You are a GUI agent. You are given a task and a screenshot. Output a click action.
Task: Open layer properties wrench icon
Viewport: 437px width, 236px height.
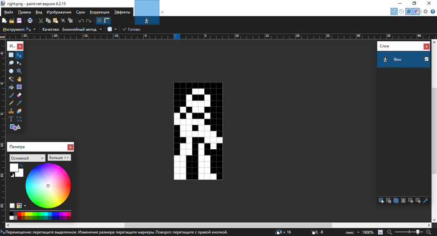[x=425, y=200]
